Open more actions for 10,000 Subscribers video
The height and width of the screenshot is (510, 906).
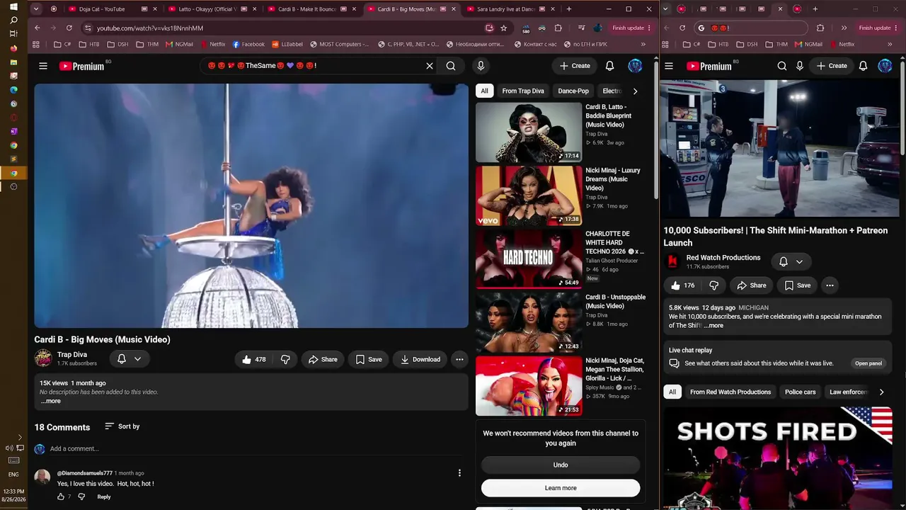tap(830, 285)
